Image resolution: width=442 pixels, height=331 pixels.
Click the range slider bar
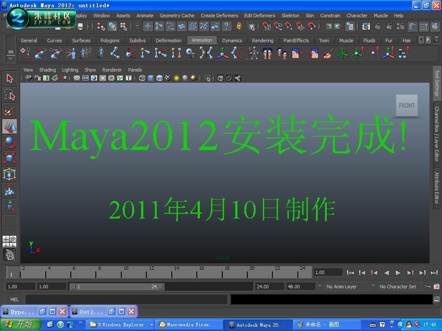pos(117,287)
